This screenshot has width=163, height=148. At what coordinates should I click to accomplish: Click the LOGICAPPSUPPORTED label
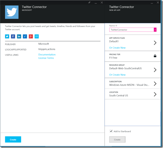click(16, 50)
